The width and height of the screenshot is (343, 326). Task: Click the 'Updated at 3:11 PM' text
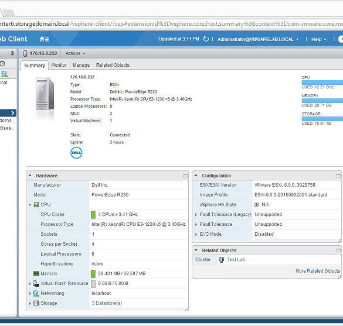179,39
